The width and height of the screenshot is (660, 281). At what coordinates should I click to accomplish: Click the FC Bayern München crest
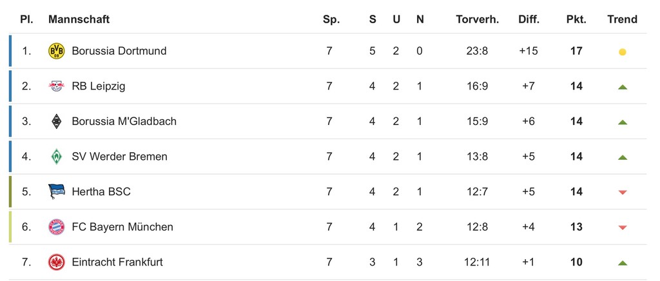57,227
